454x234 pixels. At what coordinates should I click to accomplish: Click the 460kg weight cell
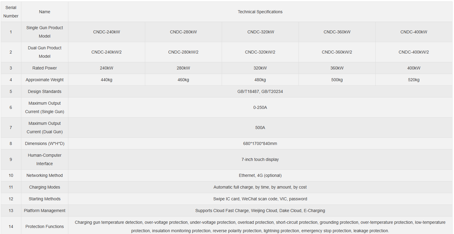coord(183,80)
